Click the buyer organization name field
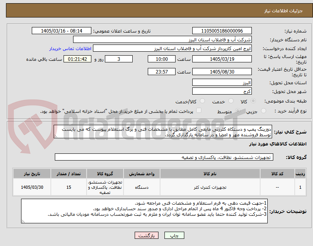Viewport: 313px width, 246px height. coord(162,39)
